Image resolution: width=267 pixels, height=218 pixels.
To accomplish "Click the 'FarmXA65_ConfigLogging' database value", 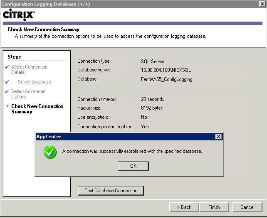I will [166, 79].
